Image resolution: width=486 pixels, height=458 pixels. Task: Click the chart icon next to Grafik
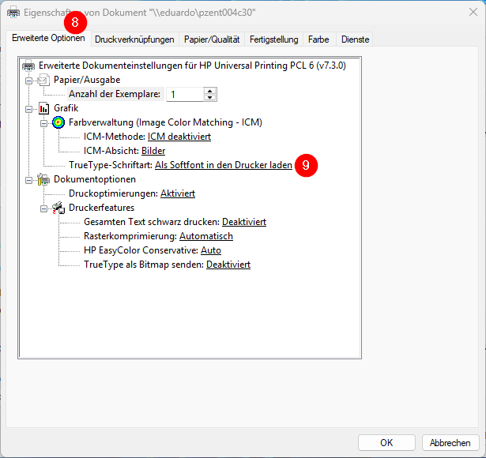coord(43,109)
